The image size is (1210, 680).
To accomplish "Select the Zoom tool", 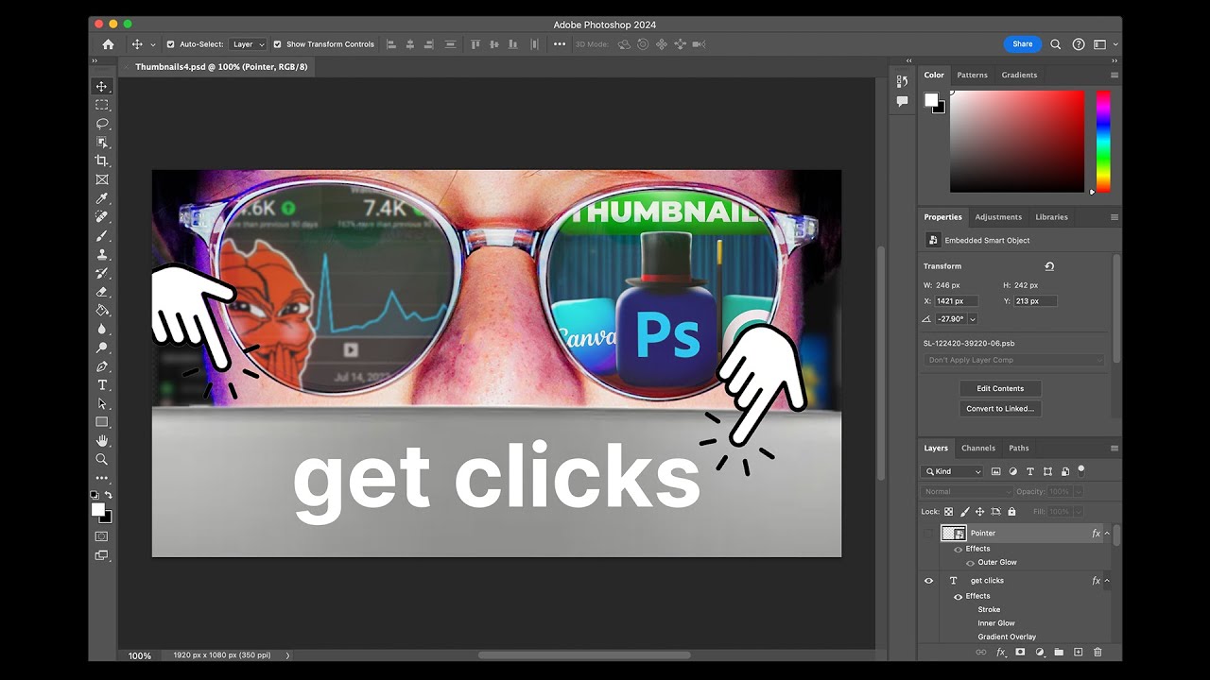I will pos(102,459).
